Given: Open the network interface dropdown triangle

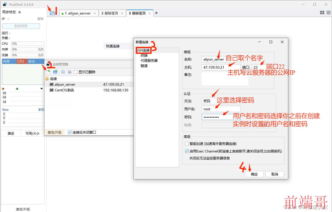Looking at the screenshot, I should click(x=42, y=89).
